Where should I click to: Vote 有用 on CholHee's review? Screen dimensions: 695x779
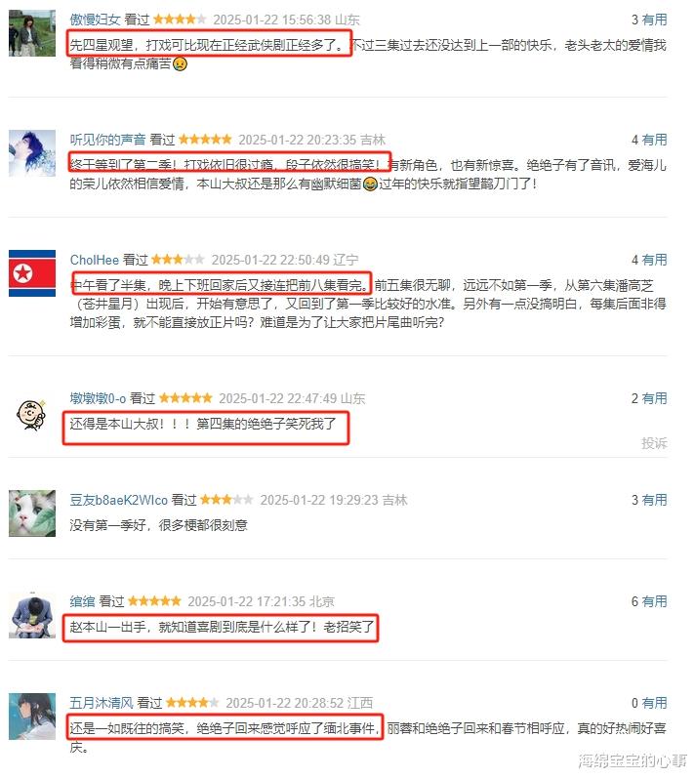(x=654, y=260)
